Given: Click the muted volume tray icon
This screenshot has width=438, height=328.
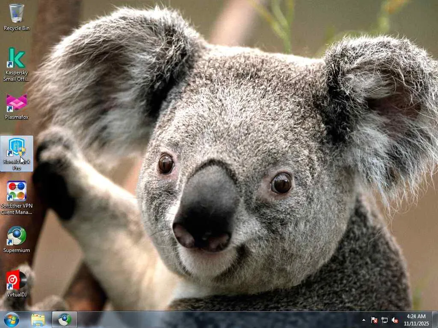Looking at the screenshot, I should (395, 320).
